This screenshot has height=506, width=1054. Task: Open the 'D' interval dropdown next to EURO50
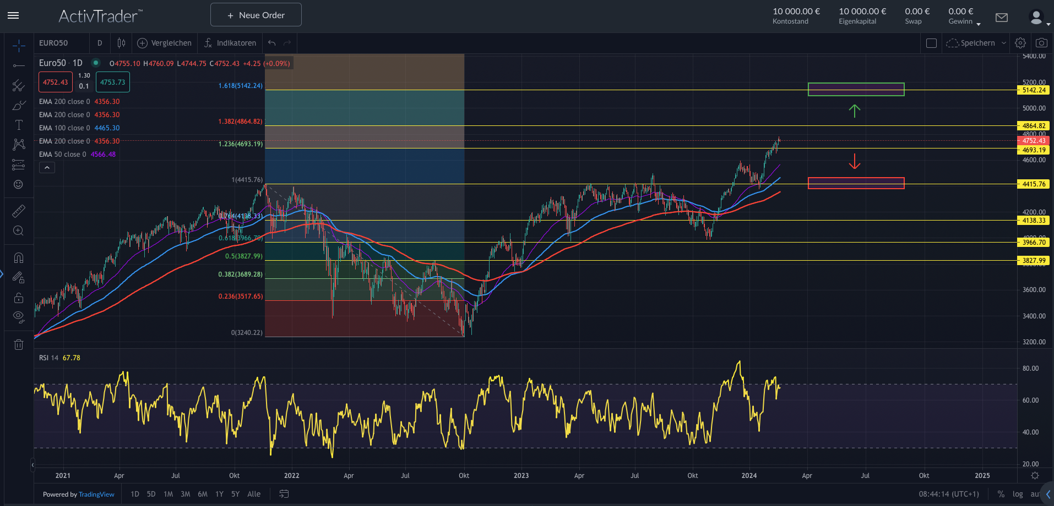(100, 42)
